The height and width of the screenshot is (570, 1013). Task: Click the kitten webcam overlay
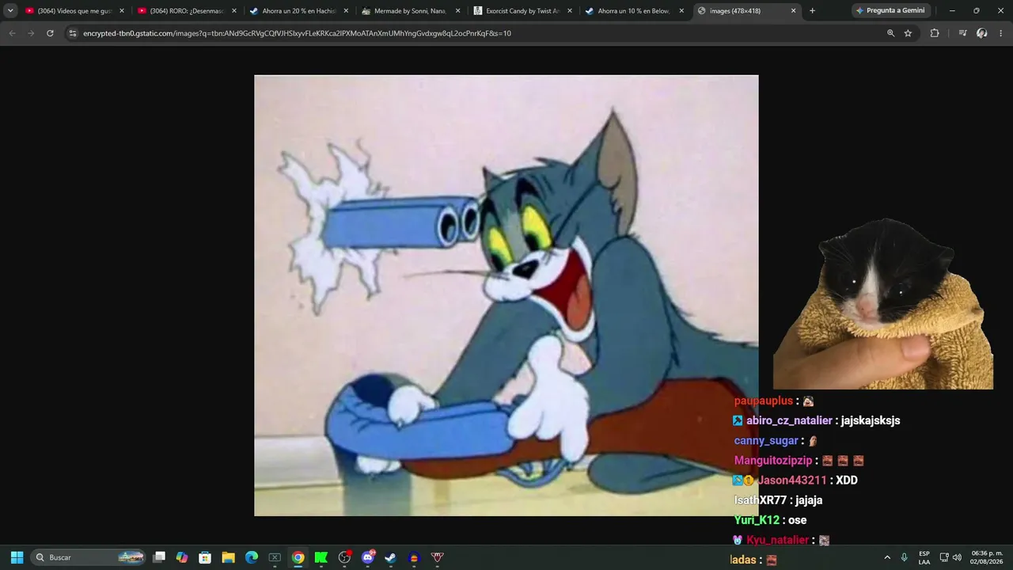pyautogui.click(x=883, y=305)
